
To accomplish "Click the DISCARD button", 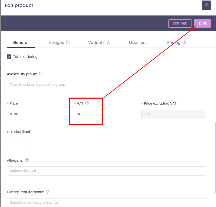I will tap(180, 23).
